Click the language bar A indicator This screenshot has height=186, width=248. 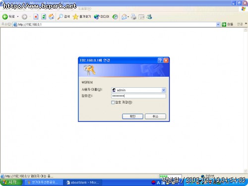pos(158,183)
